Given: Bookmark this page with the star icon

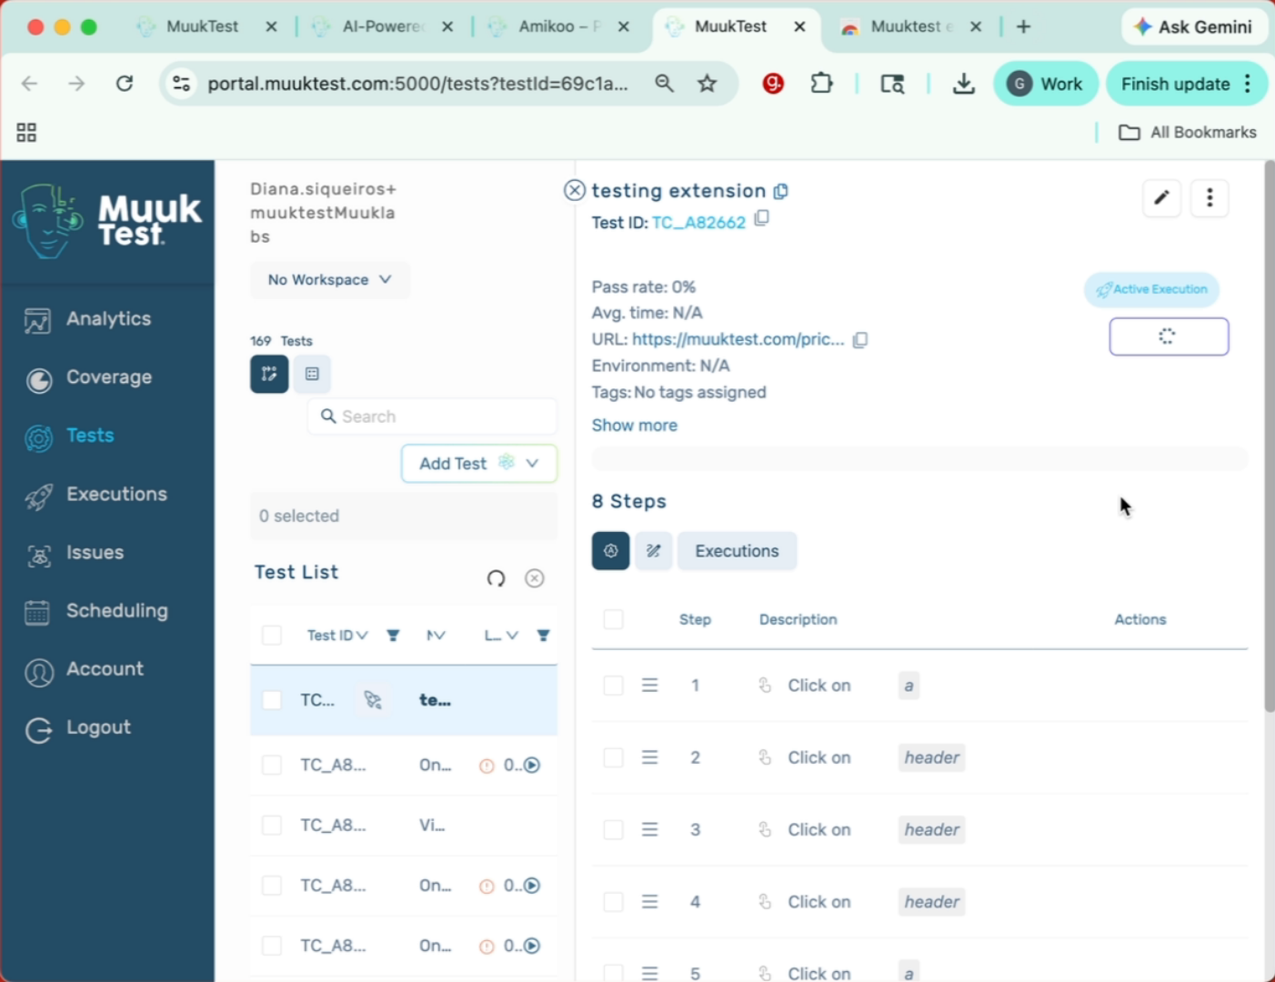Looking at the screenshot, I should (708, 84).
